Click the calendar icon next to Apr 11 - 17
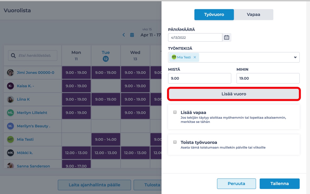 pos(132,35)
